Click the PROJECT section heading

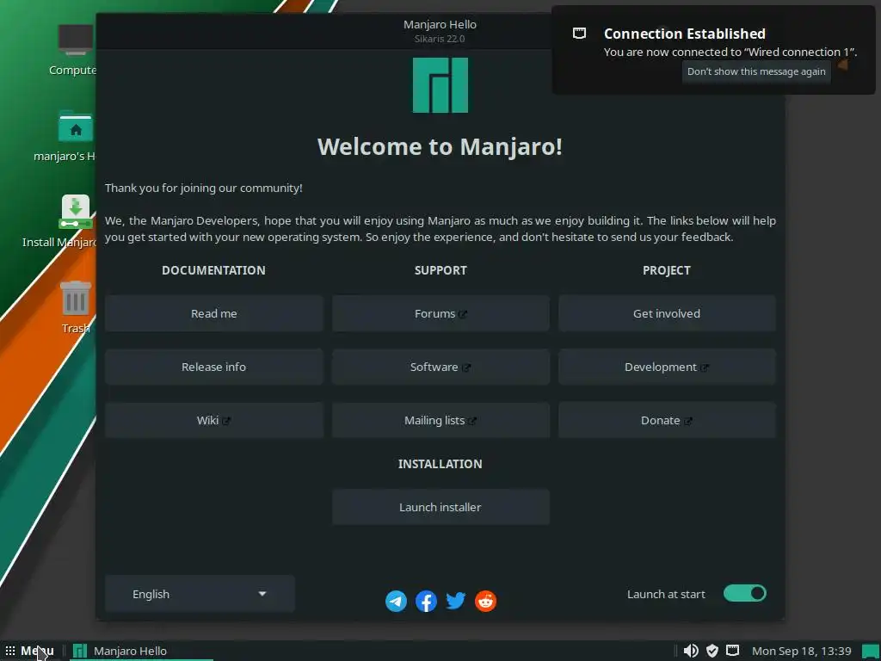coord(667,270)
